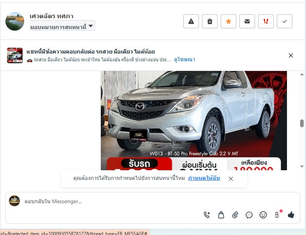The height and width of the screenshot is (235, 306).
Task: Flag conversation as priority with red exclamation
Action: point(266,21)
